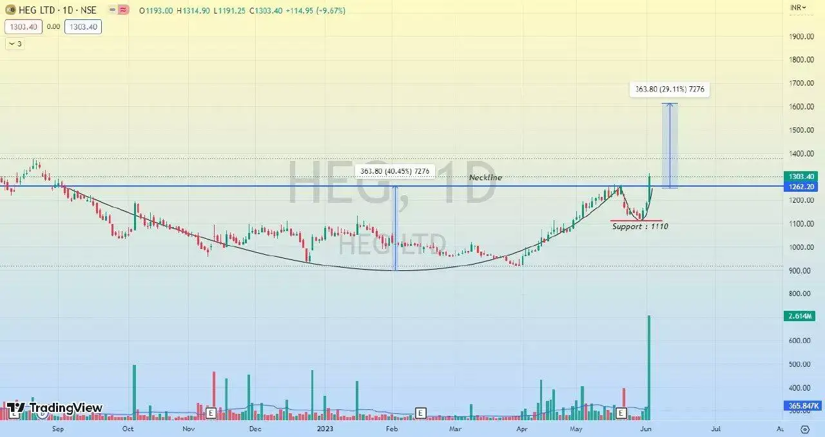825x437 pixels.
Task: Select the Support : 1110 annotation
Action: click(x=639, y=226)
